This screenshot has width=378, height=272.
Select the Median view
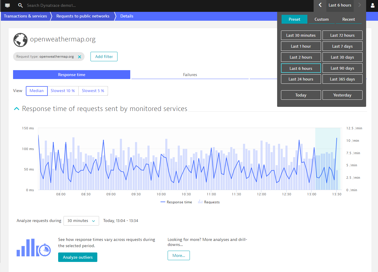[x=36, y=91]
